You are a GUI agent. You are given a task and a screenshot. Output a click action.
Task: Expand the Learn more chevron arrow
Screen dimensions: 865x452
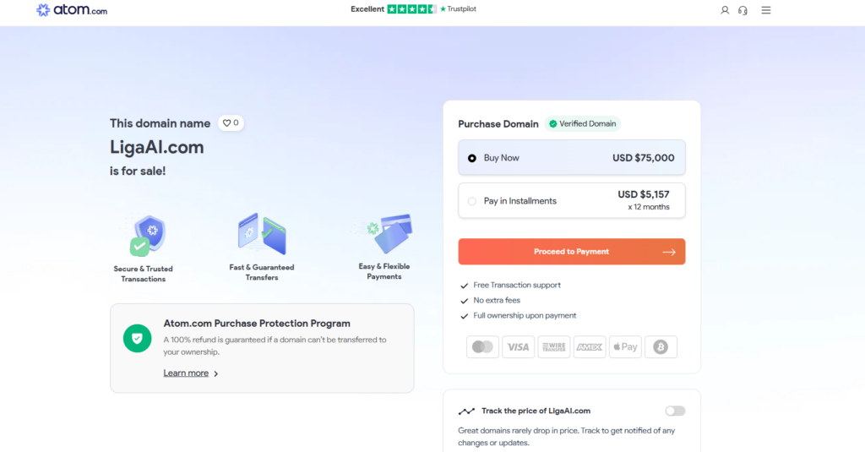point(216,373)
